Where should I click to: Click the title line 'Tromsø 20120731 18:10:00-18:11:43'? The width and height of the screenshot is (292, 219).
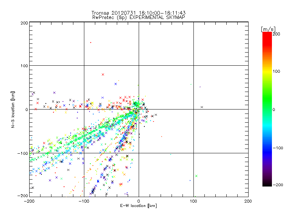pos(138,13)
